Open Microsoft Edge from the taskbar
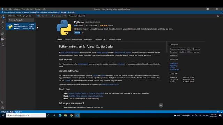This screenshot has width=223, height=125. (x=60, y=115)
